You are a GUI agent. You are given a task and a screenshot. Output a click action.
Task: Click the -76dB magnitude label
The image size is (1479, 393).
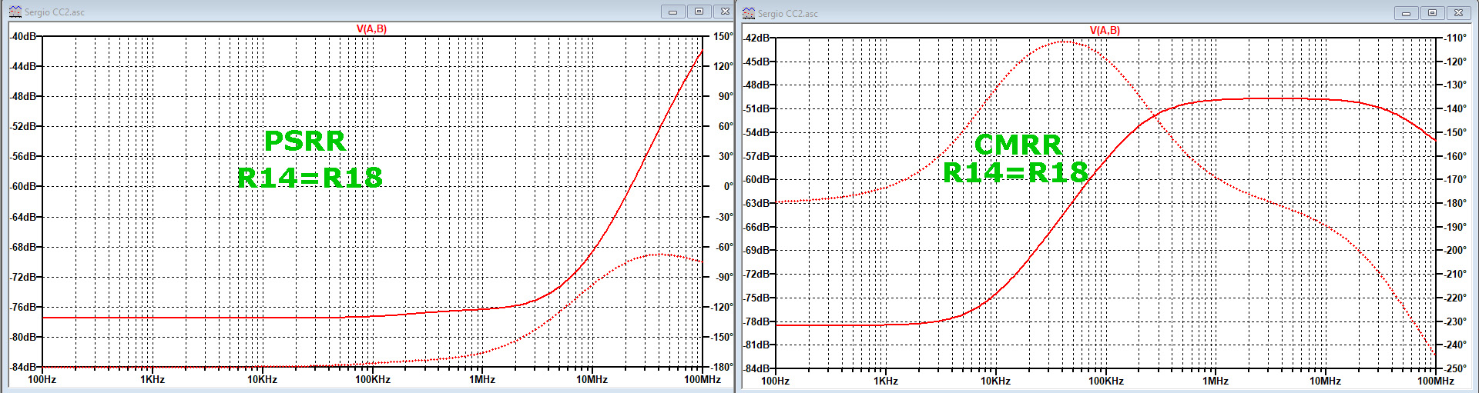coord(23,307)
